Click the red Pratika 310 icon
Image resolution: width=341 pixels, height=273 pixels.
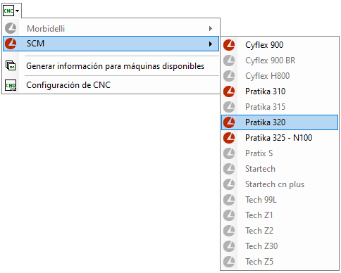[229, 91]
